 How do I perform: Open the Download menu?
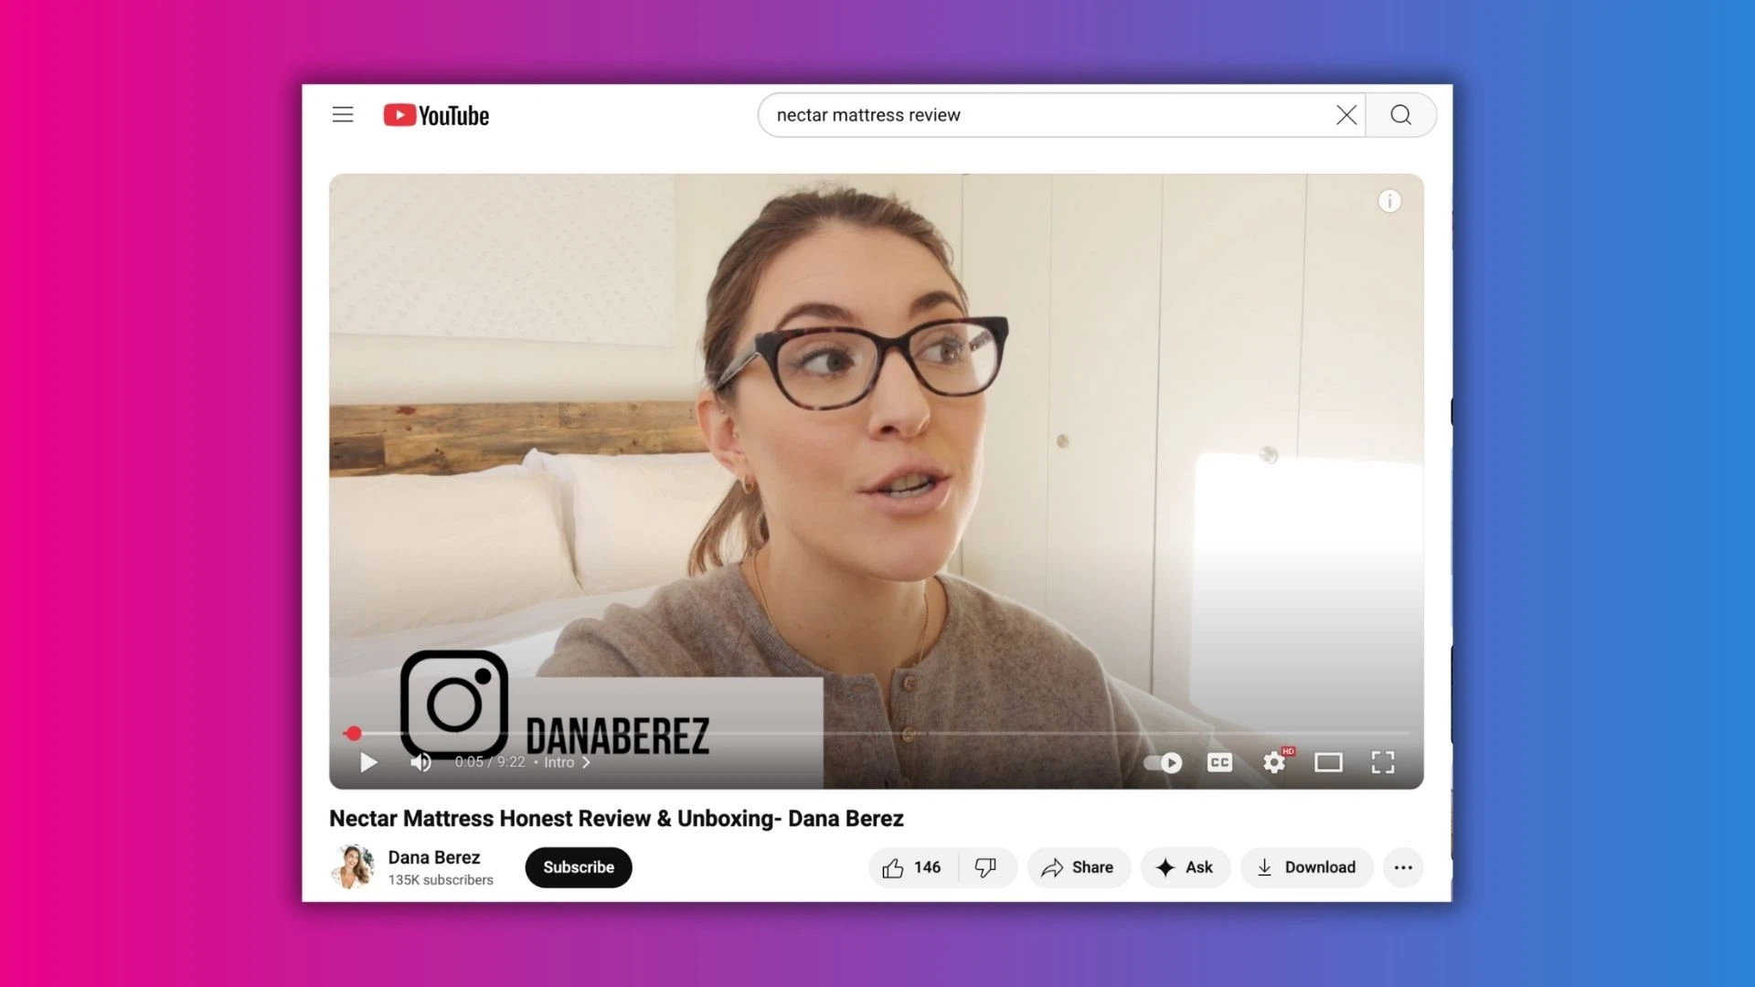click(x=1306, y=867)
